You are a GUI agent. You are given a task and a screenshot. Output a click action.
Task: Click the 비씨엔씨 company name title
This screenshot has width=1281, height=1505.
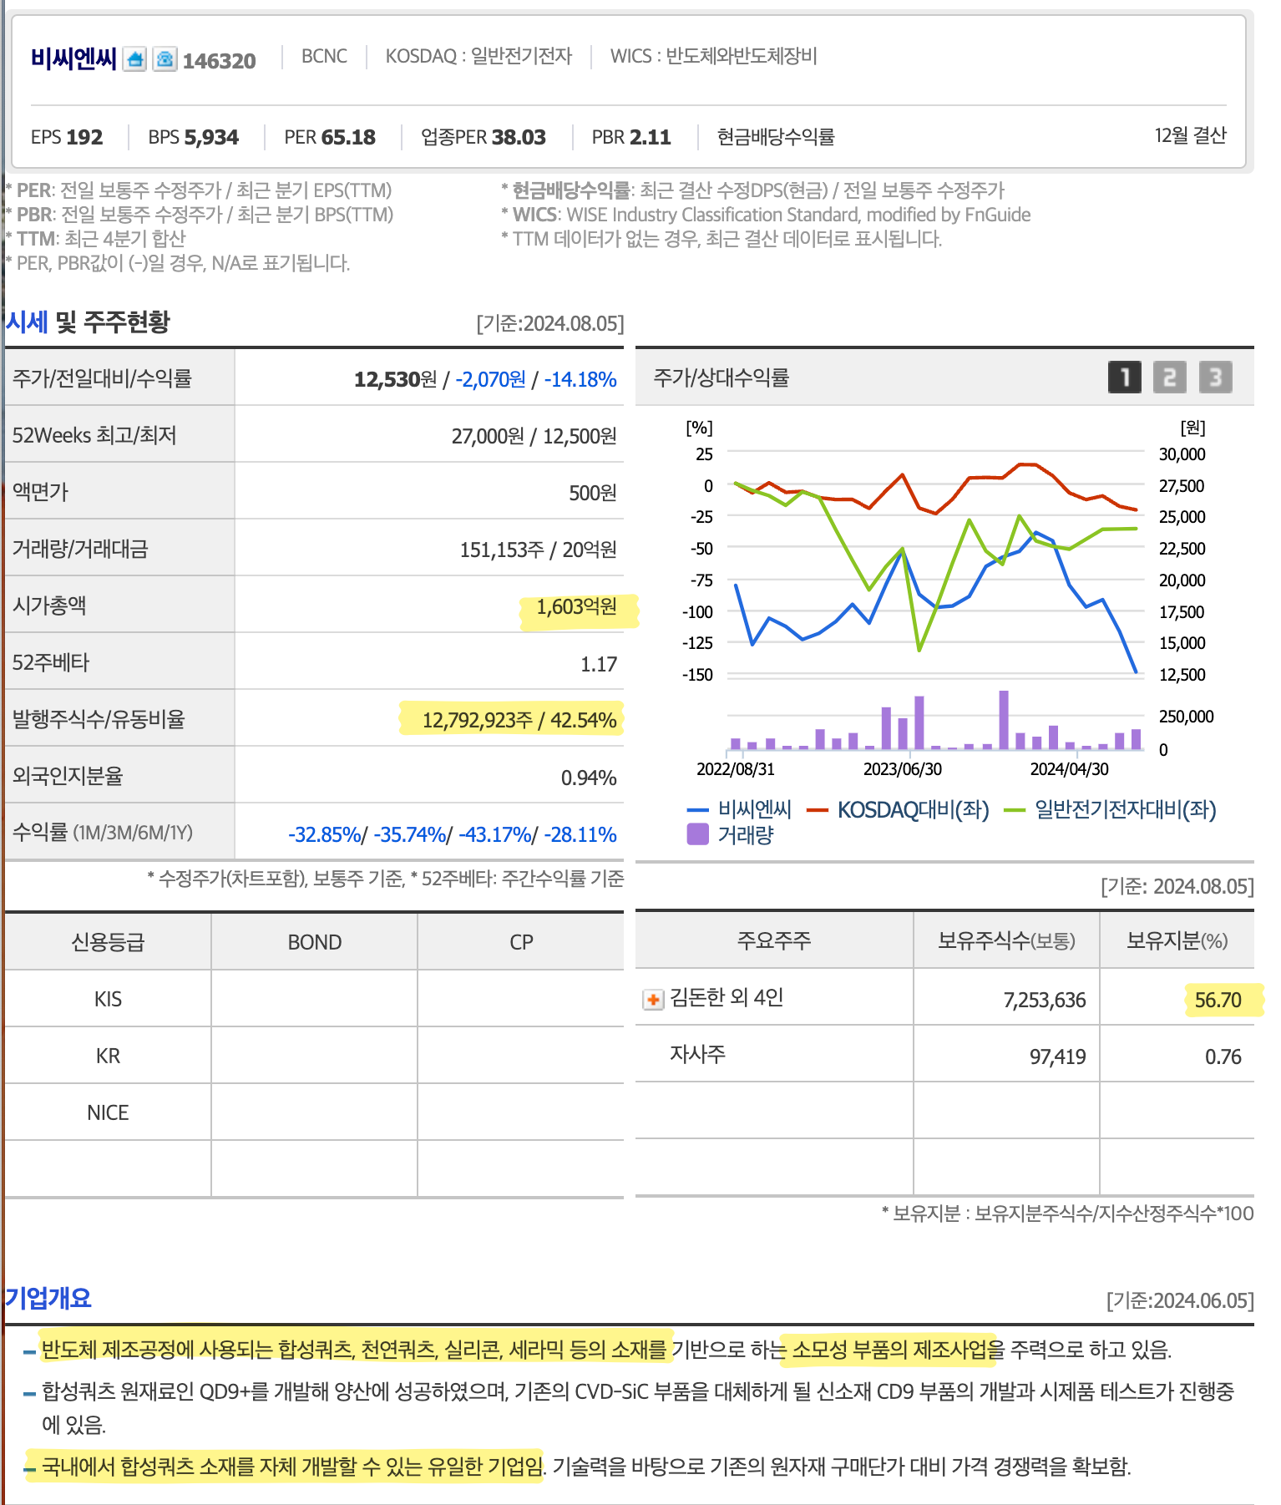pos(73,58)
